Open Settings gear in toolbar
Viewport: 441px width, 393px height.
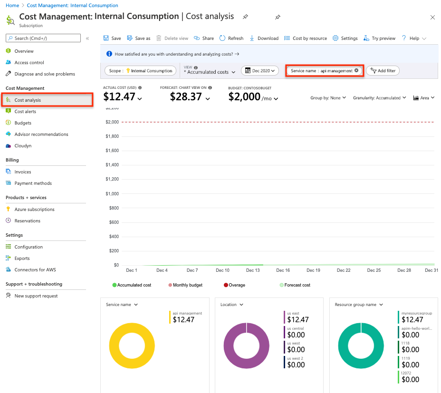point(336,38)
